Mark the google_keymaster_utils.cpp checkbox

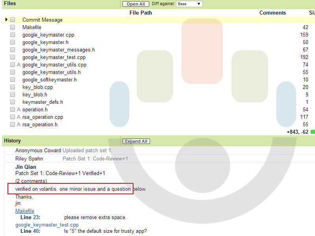pyautogui.click(x=13, y=65)
